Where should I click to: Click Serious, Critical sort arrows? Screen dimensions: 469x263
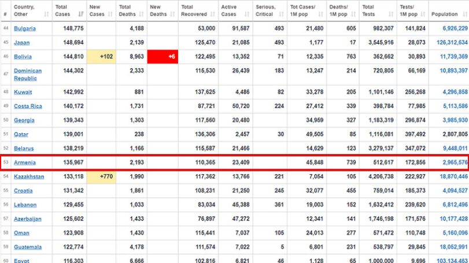281,14
